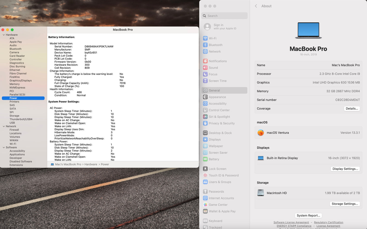This screenshot has width=367, height=229.
Task: Select Privacy & Security in settings sidebar
Action: click(221, 123)
